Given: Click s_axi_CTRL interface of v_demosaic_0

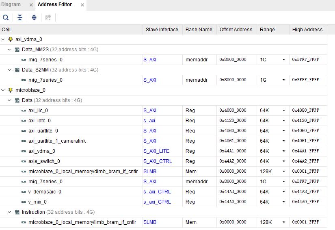Looking at the screenshot, I should point(157,192).
